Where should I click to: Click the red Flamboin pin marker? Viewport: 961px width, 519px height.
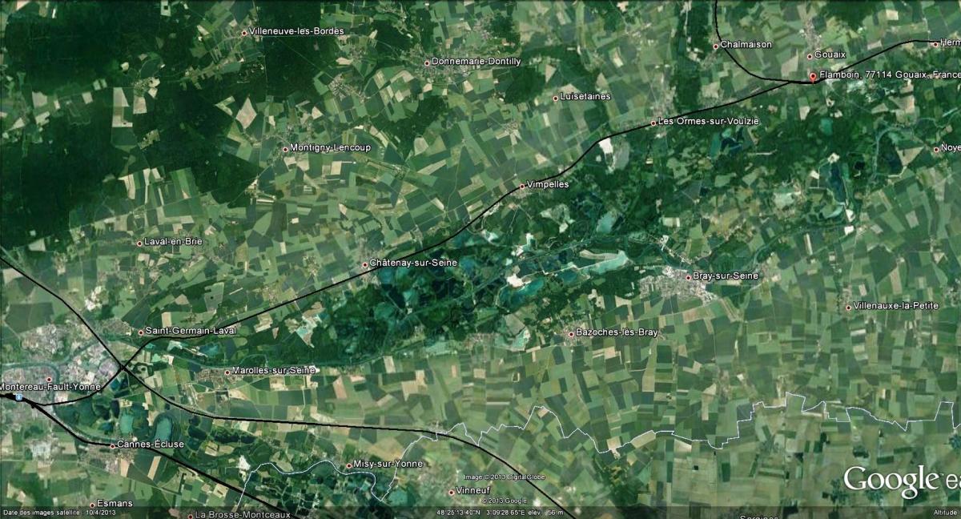pos(813,77)
